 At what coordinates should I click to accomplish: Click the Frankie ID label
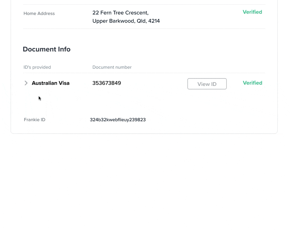coord(34,120)
